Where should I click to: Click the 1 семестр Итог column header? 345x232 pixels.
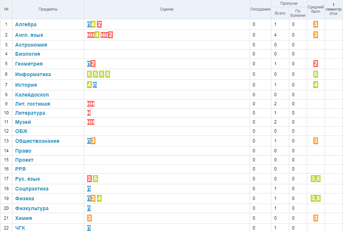tap(334, 9)
